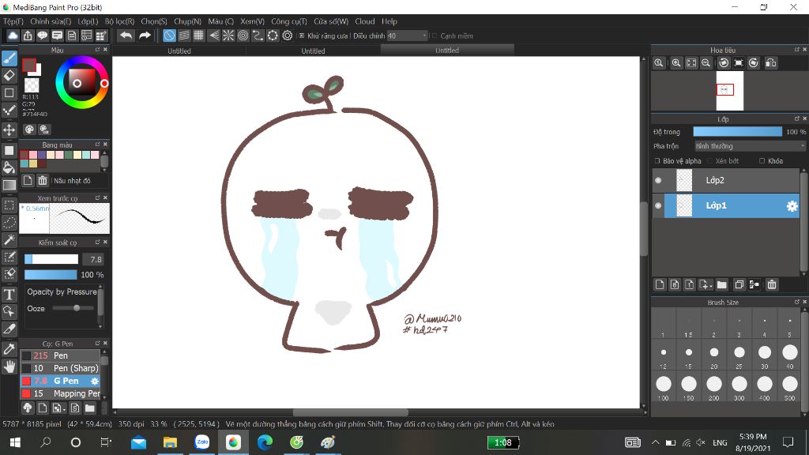This screenshot has width=809, height=455.
Task: Select the Lasso tool
Action: [9, 222]
